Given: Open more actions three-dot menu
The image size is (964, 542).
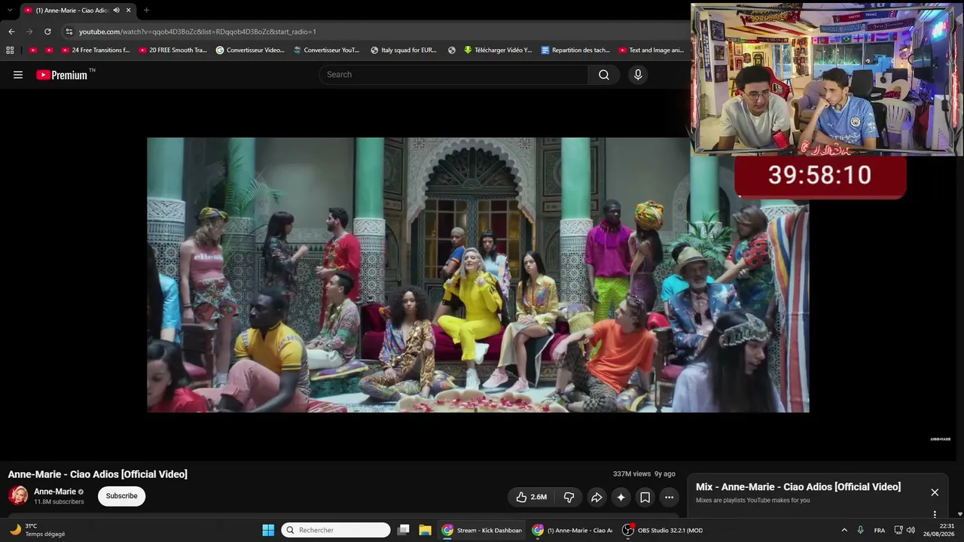Looking at the screenshot, I should 669,497.
